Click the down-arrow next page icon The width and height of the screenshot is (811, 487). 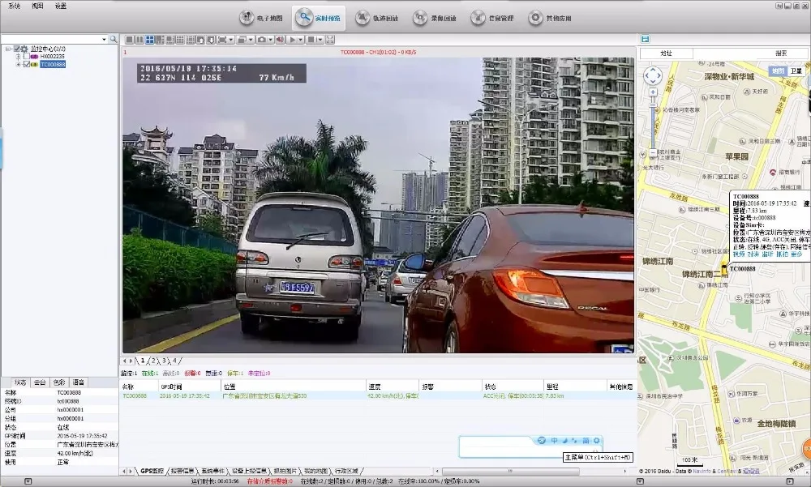(x=211, y=40)
